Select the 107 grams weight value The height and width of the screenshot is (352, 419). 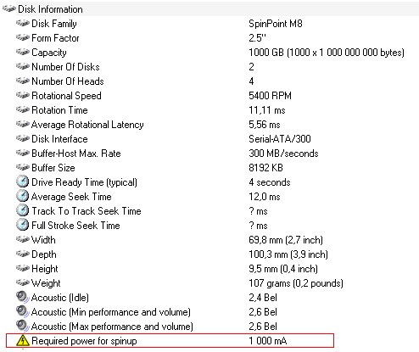pos(296,283)
